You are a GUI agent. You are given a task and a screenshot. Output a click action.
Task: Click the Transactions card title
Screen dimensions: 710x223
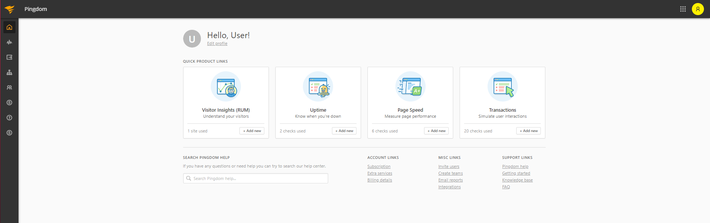point(502,110)
